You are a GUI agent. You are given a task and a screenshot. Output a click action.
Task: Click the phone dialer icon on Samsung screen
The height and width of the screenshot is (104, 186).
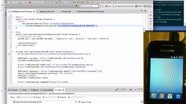tap(153, 96)
